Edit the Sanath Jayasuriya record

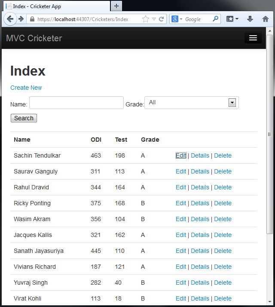coord(181,251)
